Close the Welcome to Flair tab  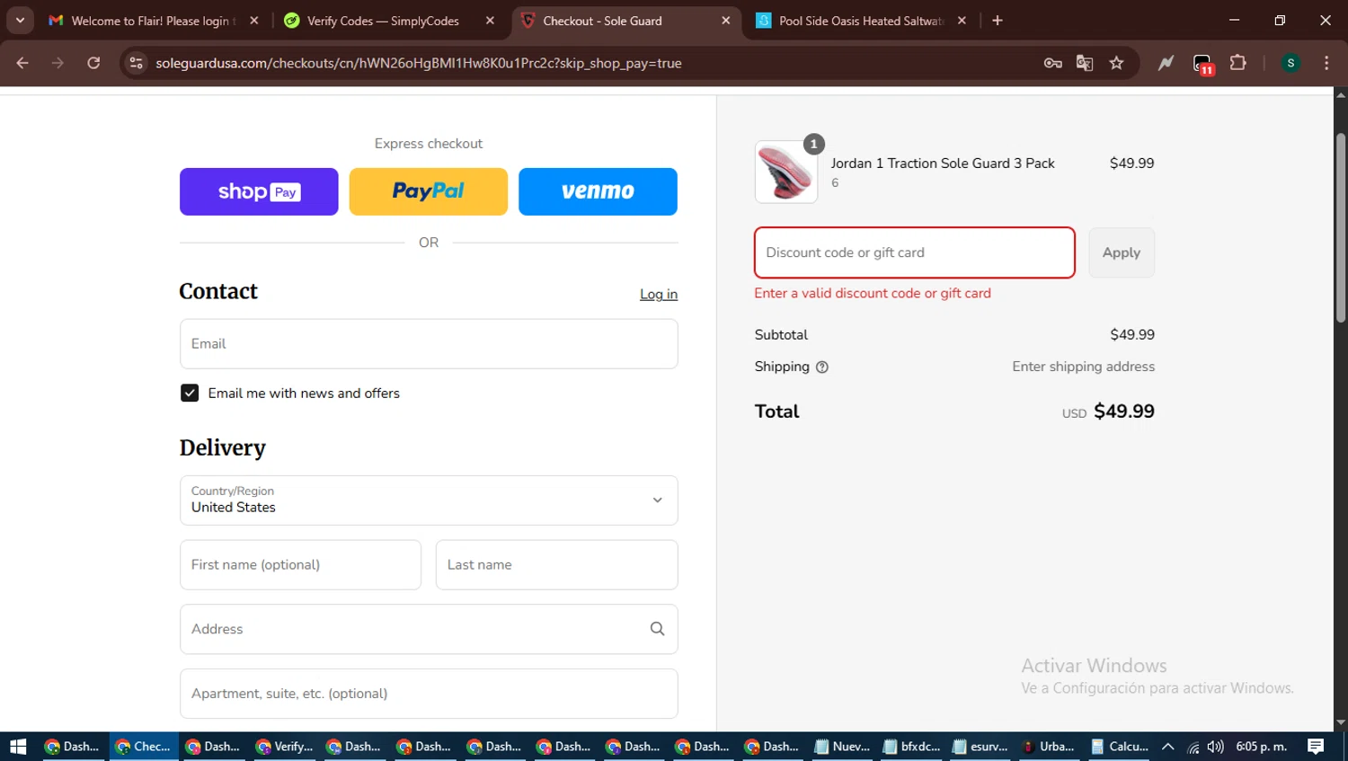click(x=254, y=20)
